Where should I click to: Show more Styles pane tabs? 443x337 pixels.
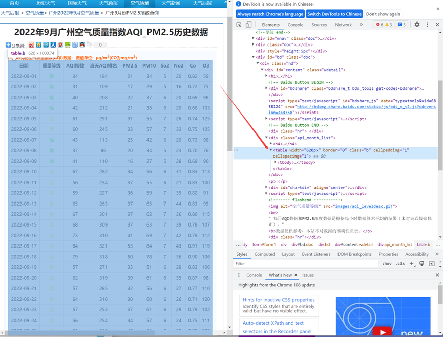click(437, 254)
